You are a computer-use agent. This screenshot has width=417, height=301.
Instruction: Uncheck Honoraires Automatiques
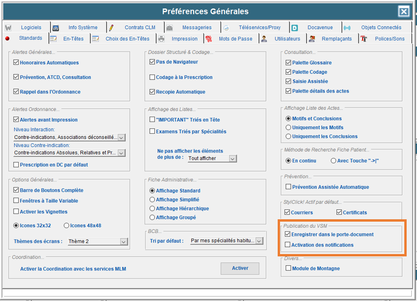[16, 62]
